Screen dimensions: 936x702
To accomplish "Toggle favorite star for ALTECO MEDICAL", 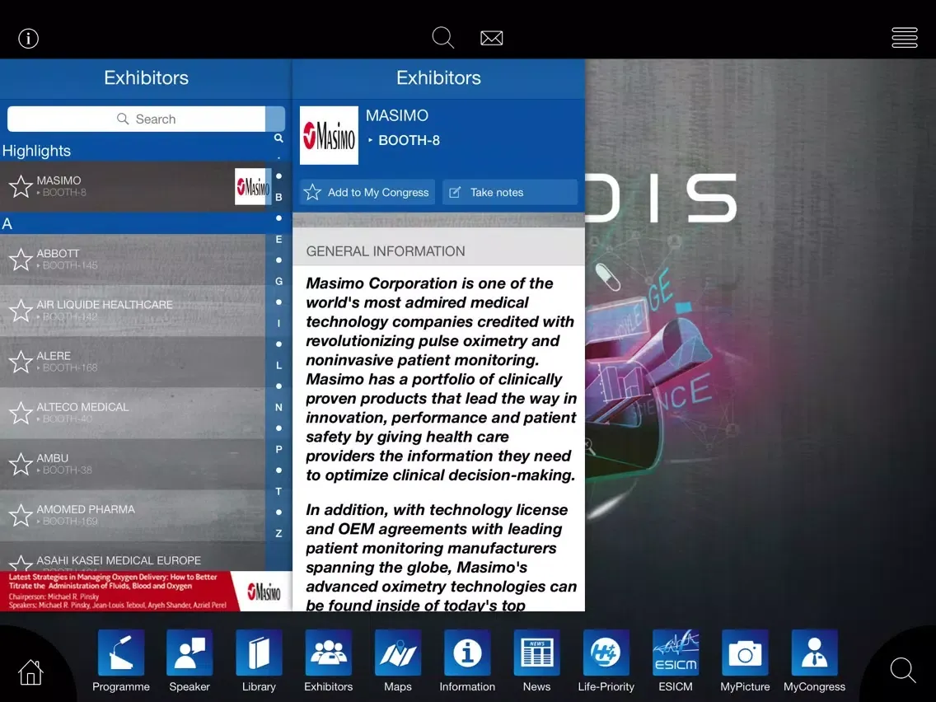I will [21, 413].
